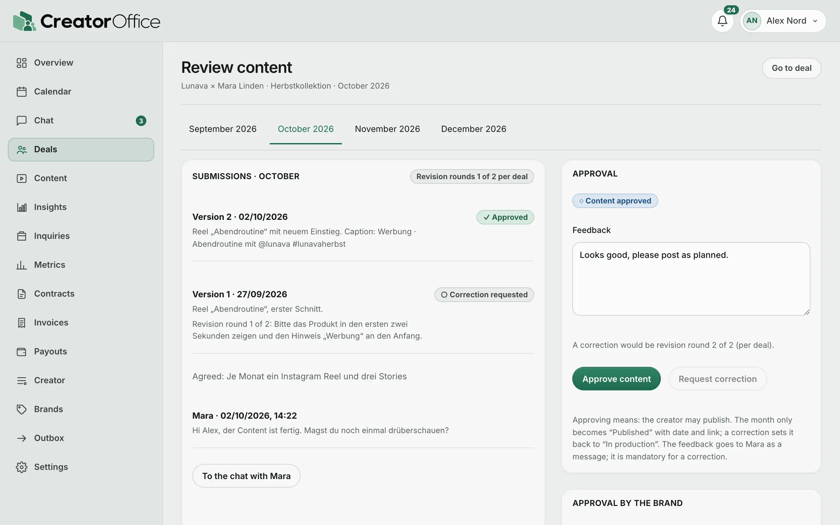The width and height of the screenshot is (840, 525).
Task: Click the Chat unread badge showing 3
Action: [141, 120]
